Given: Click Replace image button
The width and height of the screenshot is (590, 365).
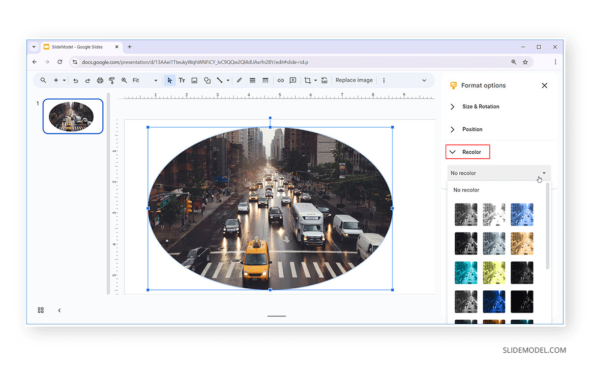Looking at the screenshot, I should pos(354,80).
